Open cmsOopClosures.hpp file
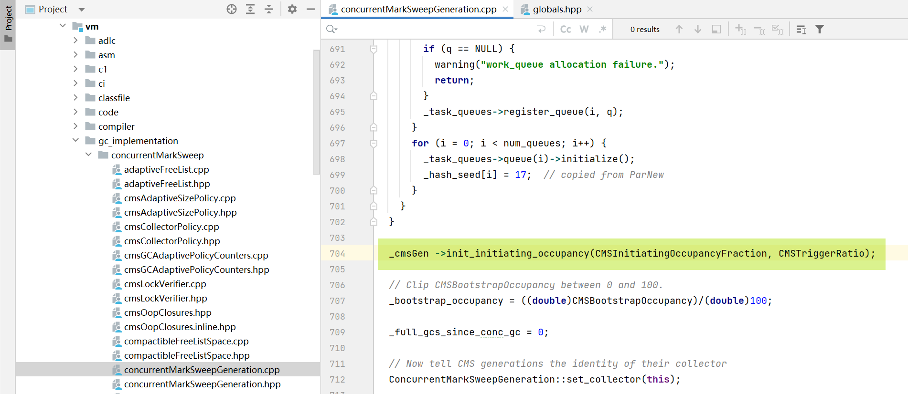The image size is (908, 394). (x=168, y=312)
